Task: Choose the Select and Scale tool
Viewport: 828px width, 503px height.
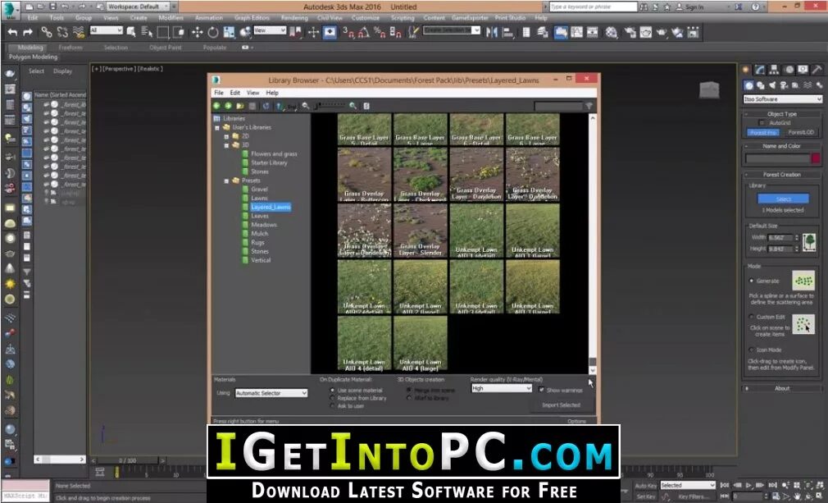Action: pos(229,32)
